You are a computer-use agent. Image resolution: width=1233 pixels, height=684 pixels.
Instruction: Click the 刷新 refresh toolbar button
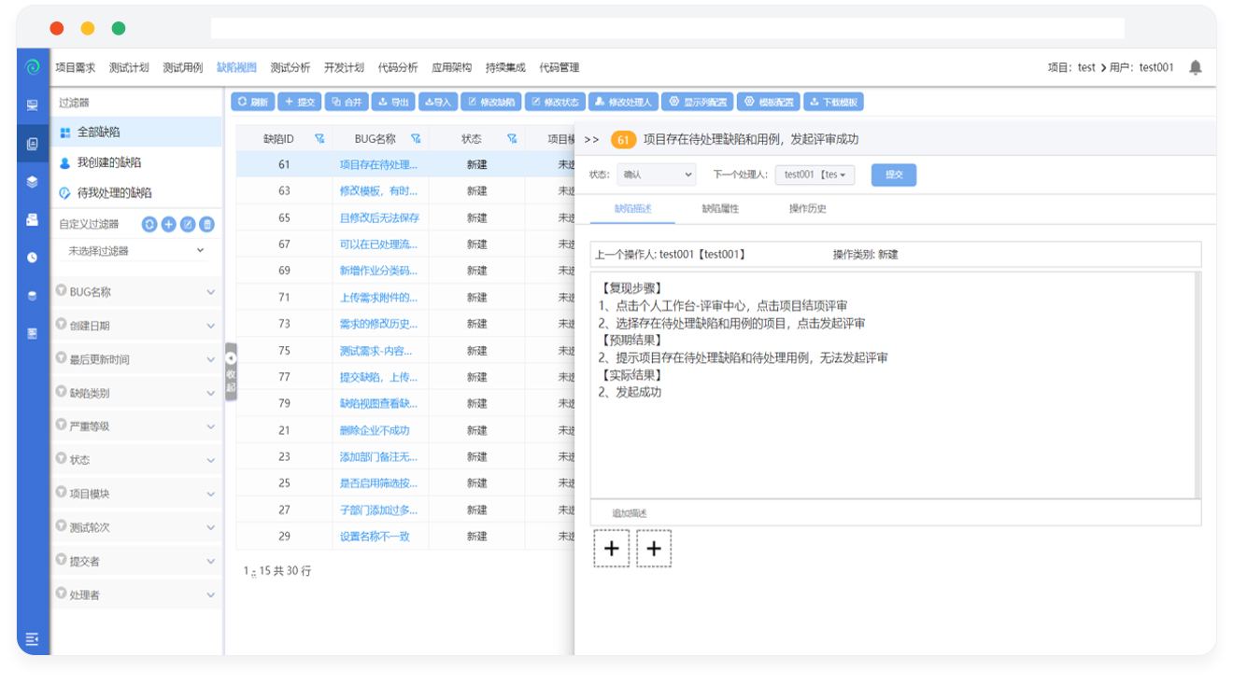(253, 102)
